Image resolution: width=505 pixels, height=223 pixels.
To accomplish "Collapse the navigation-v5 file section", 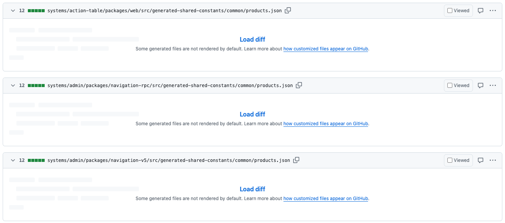I will click(13, 160).
